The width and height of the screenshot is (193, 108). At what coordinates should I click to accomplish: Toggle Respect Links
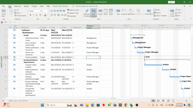pyautogui.click(x=73, y=13)
